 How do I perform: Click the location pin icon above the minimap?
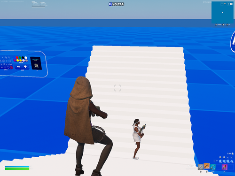[225, 4]
